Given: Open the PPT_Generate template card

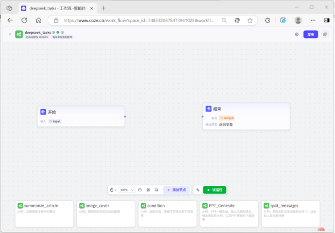Looking at the screenshot, I should [x=229, y=213].
